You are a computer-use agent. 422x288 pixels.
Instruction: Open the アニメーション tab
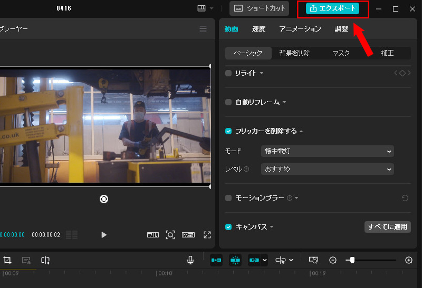click(300, 29)
